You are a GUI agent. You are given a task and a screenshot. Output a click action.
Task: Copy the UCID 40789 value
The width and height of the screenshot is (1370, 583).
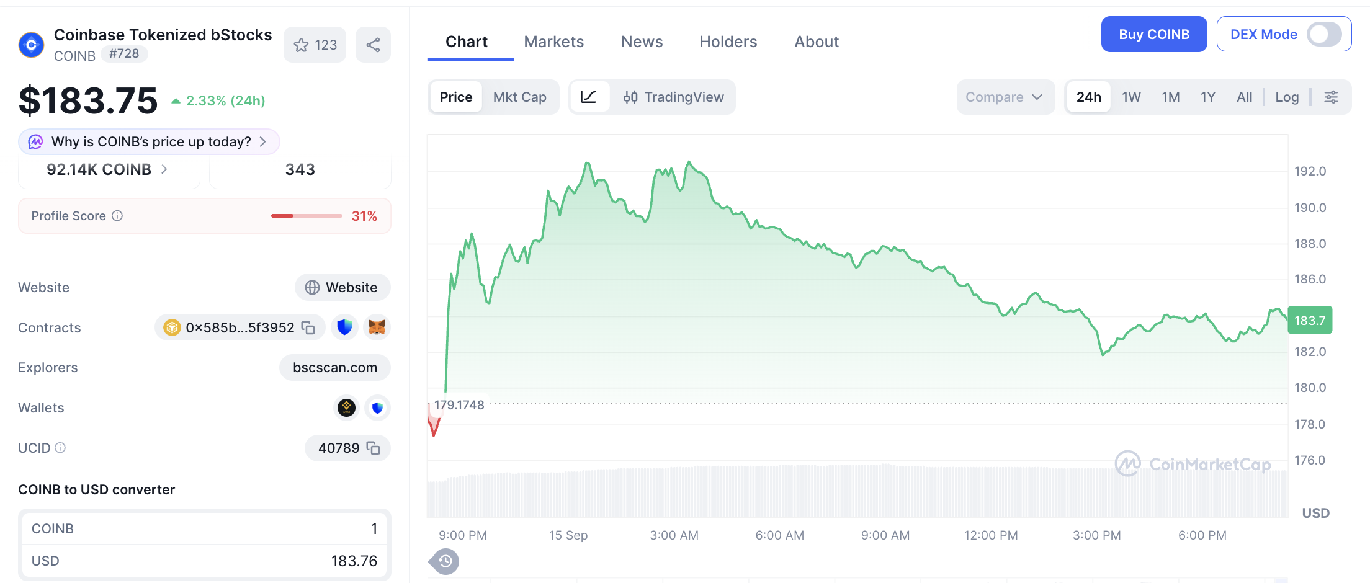373,448
